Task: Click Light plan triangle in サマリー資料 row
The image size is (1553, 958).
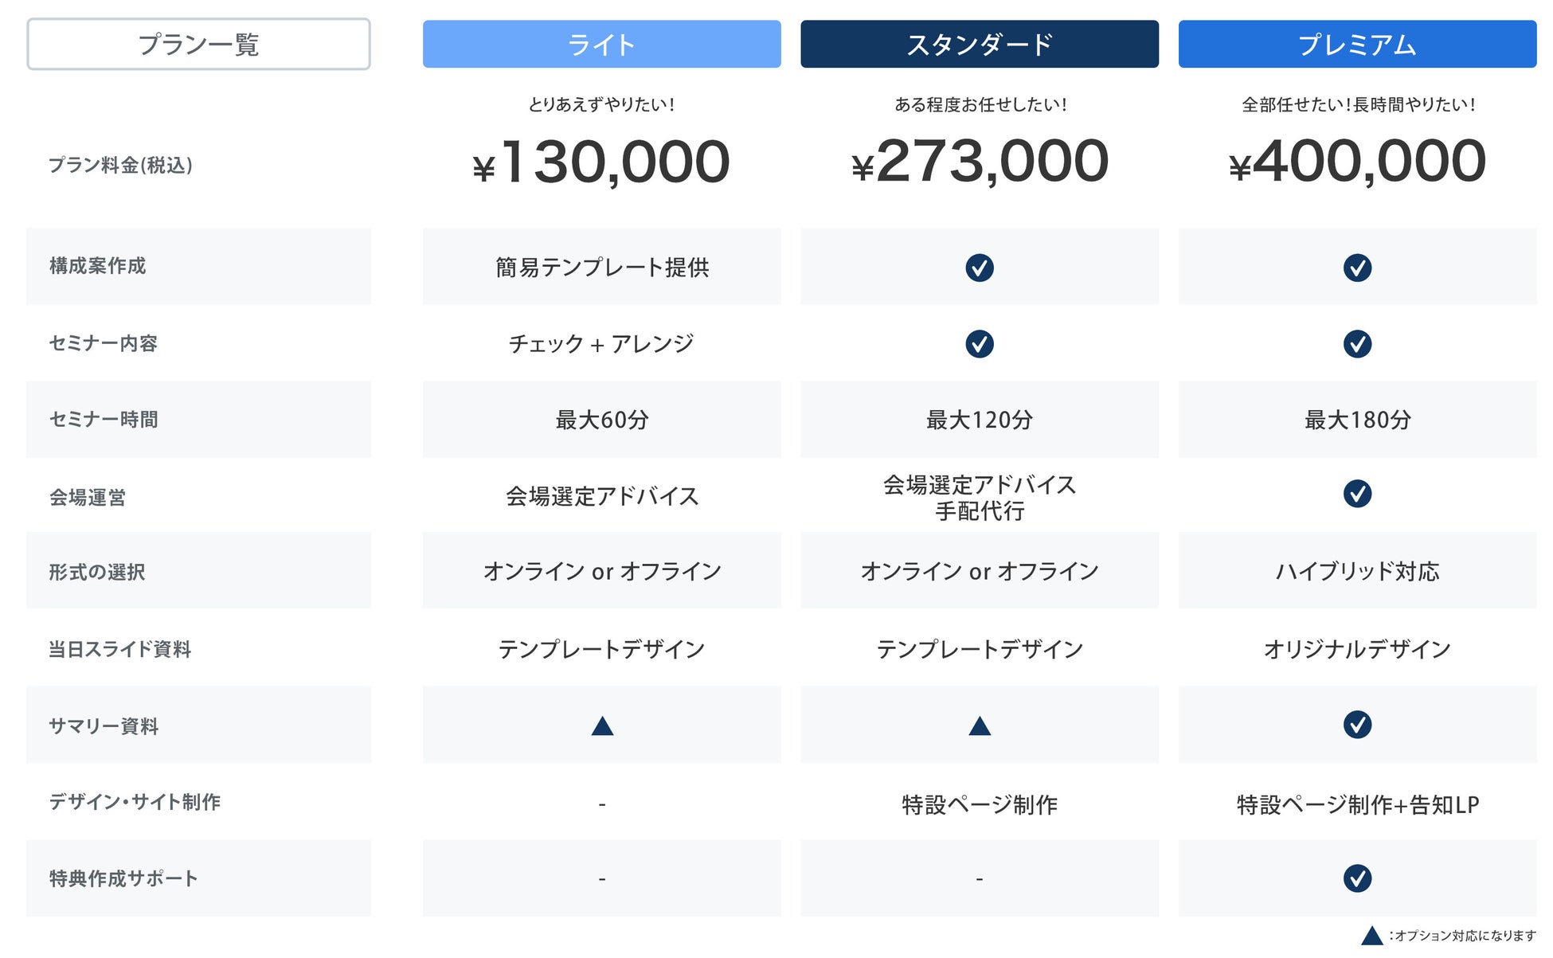Action: click(602, 726)
